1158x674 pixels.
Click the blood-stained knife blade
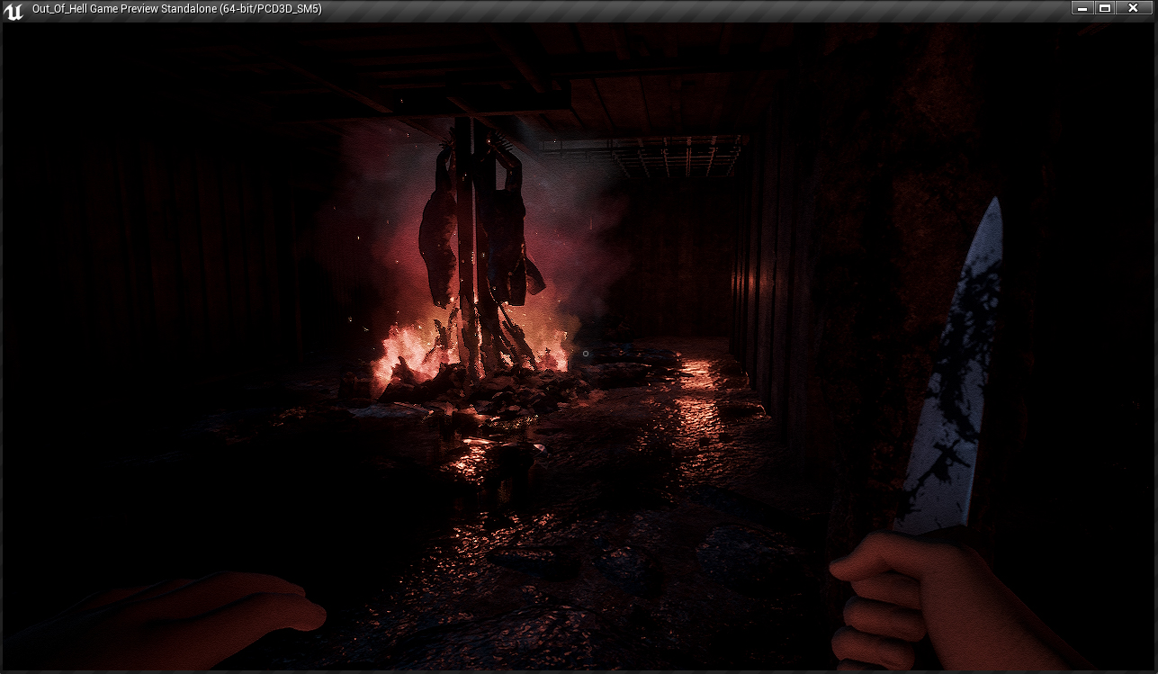pyautogui.click(x=956, y=378)
